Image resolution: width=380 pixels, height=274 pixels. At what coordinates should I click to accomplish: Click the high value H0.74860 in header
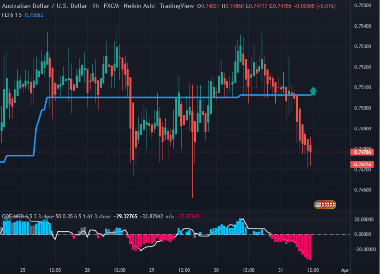[233, 6]
